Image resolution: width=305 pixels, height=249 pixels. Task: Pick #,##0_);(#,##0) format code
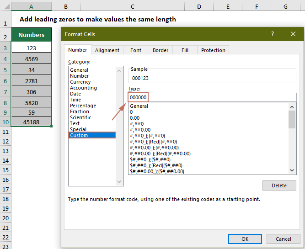[147, 136]
